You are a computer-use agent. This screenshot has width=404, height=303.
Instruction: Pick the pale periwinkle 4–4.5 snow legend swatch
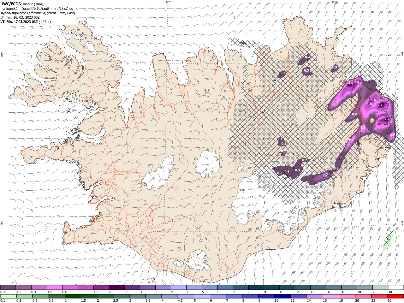[x=179, y=288]
